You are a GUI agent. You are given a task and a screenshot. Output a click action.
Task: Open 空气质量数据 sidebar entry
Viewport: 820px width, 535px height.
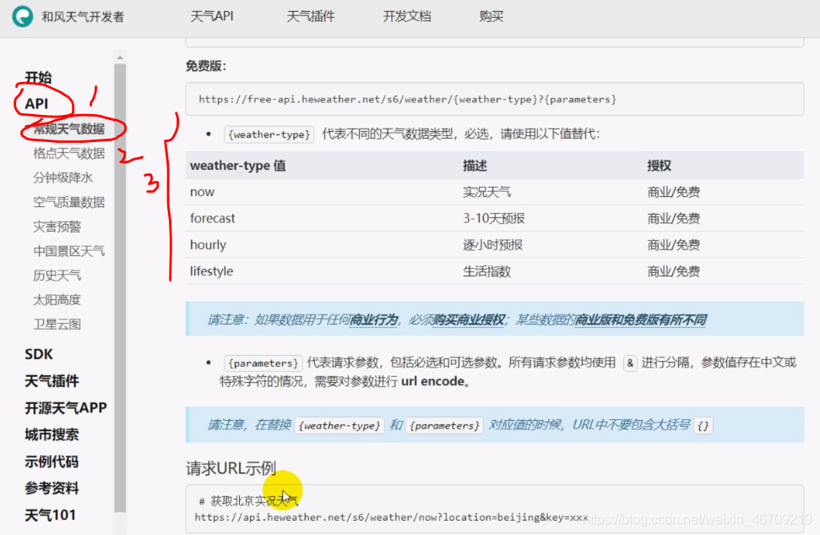(69, 202)
